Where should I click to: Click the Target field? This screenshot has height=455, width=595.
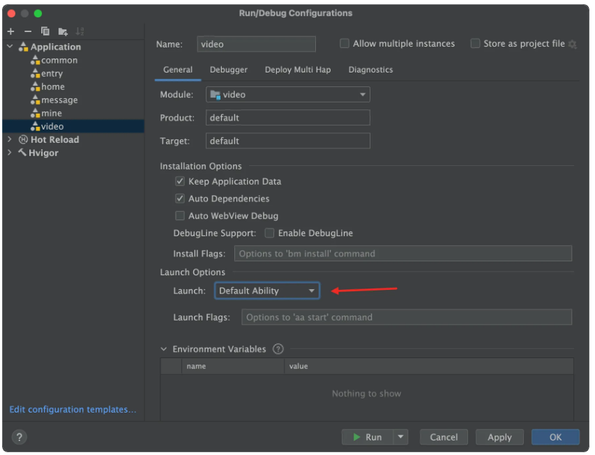click(x=288, y=141)
